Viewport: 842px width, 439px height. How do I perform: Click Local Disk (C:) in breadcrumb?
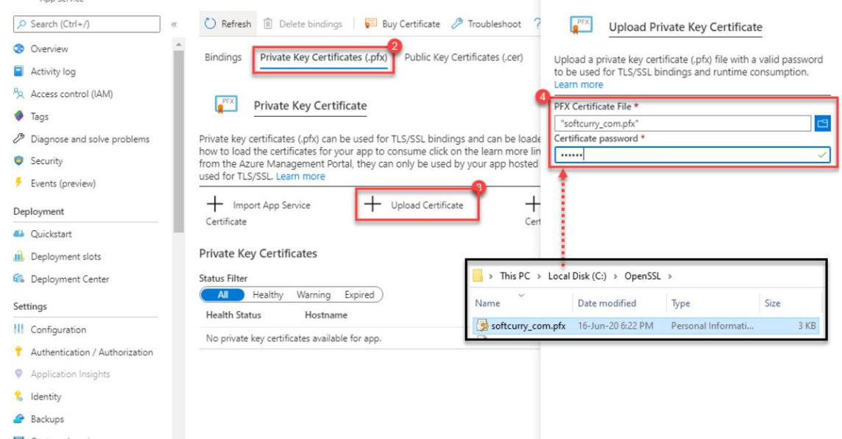pos(577,276)
